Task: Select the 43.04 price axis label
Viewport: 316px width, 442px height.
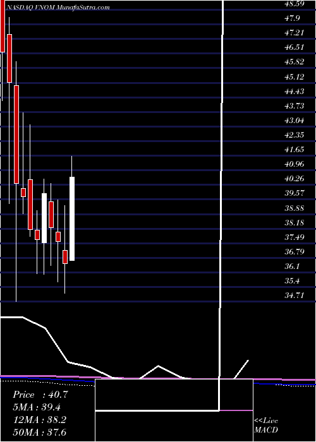Action: point(294,121)
